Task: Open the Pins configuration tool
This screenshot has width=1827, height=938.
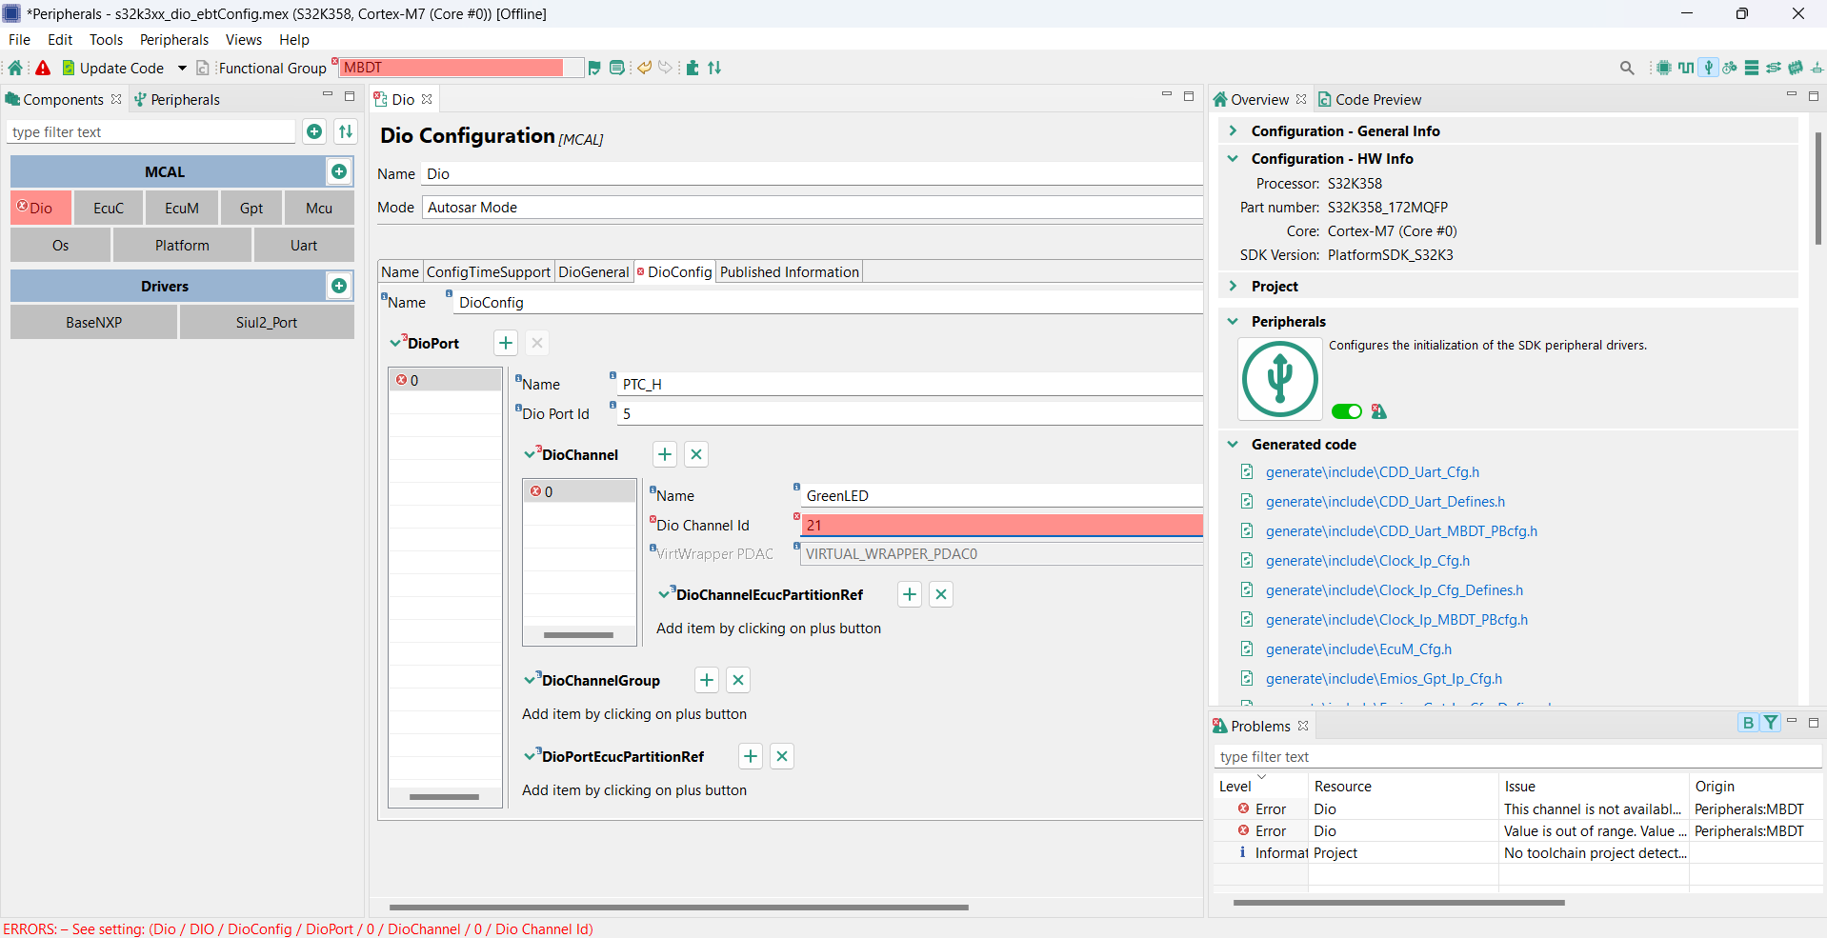Action: point(1662,68)
